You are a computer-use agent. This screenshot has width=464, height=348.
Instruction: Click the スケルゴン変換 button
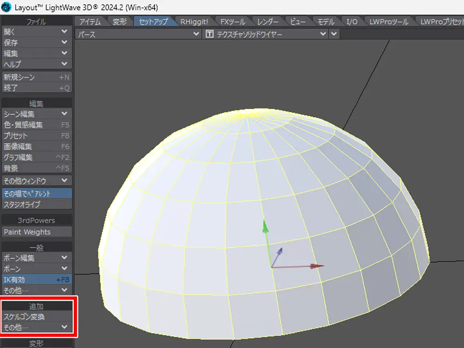point(37,317)
